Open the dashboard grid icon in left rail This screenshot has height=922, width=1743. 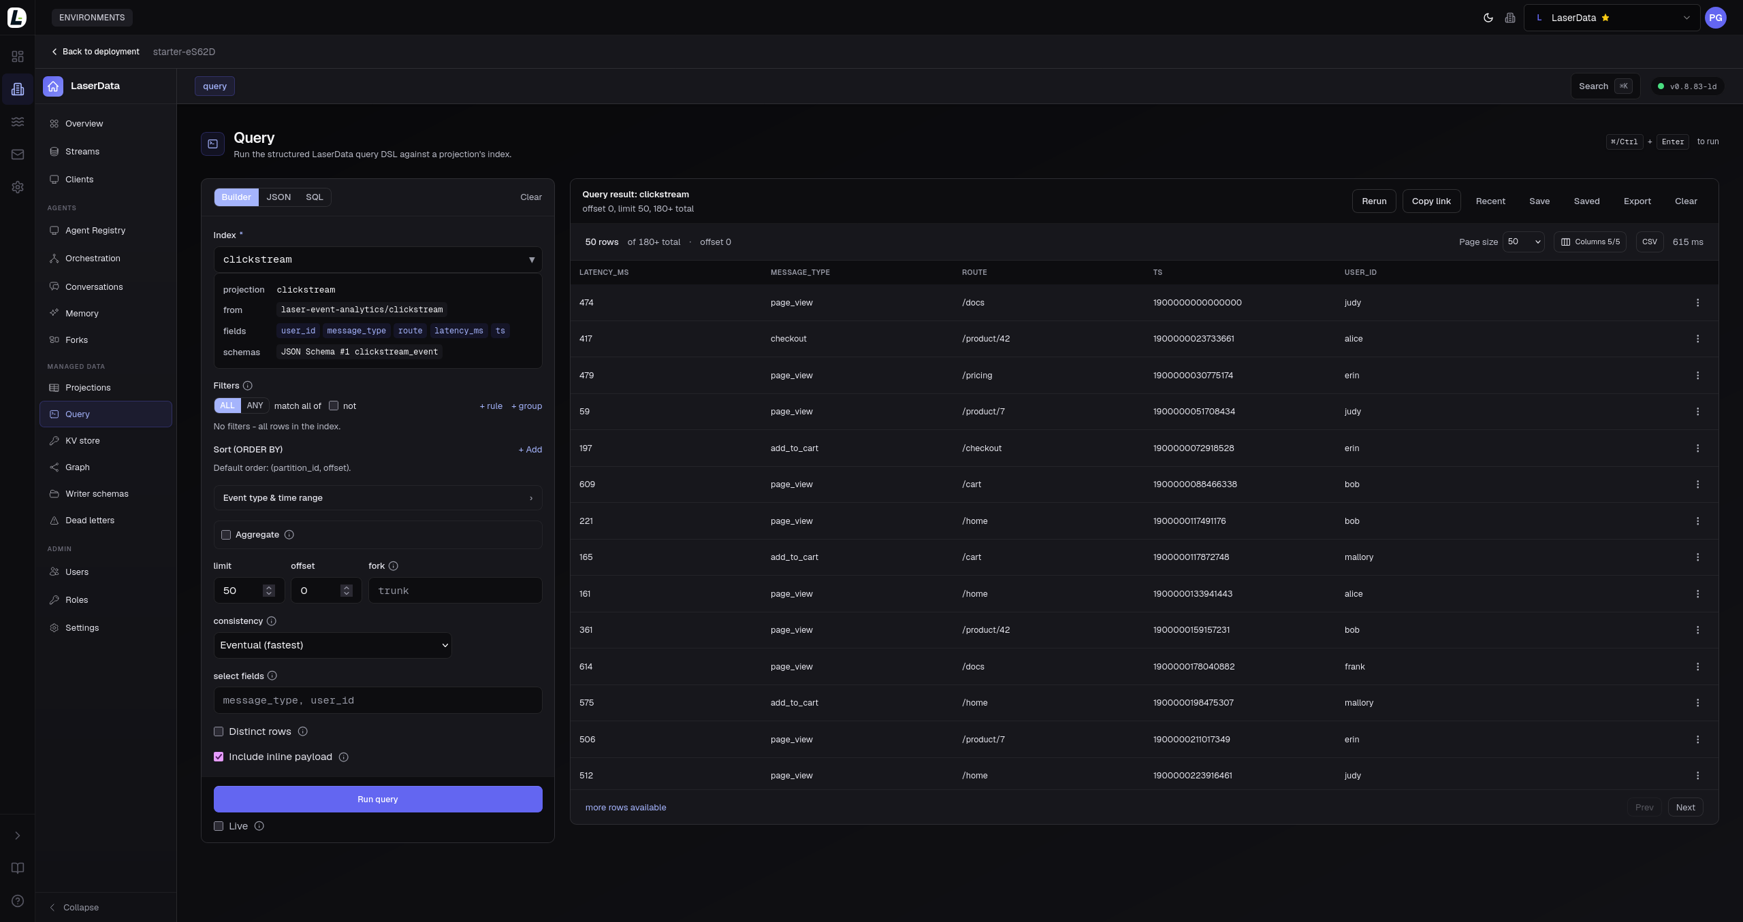coord(18,56)
